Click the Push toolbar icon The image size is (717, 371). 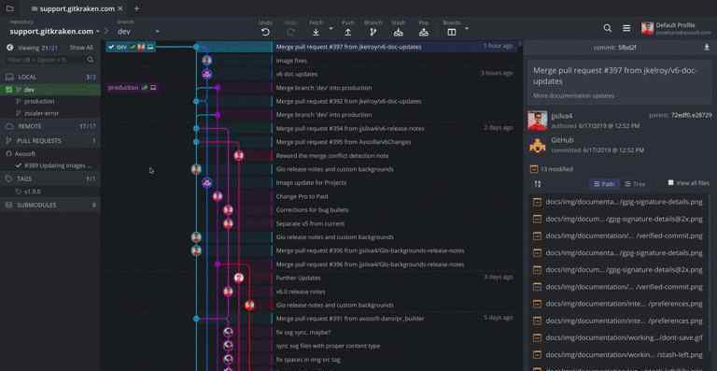[x=347, y=32]
